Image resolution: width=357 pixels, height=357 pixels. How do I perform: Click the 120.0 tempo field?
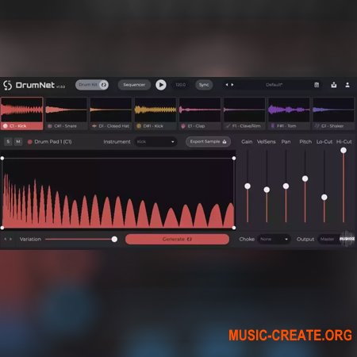[x=181, y=85]
